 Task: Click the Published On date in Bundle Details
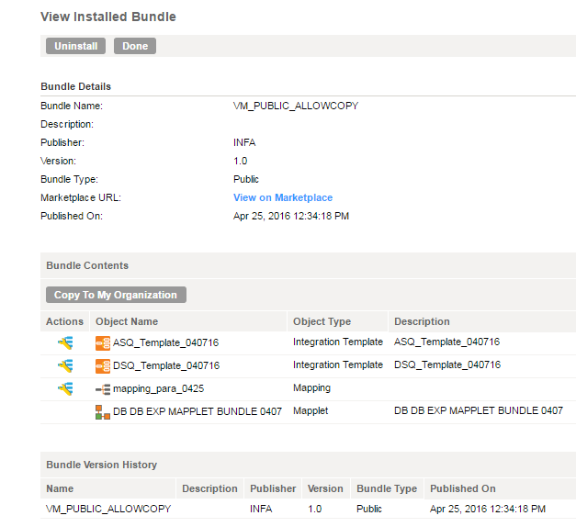click(291, 216)
